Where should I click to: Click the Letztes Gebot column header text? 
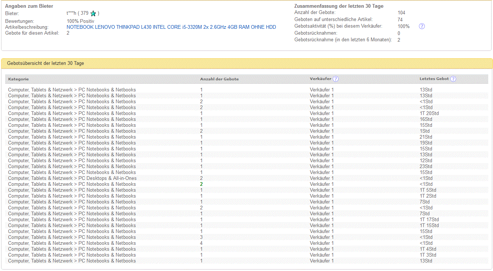pyautogui.click(x=434, y=79)
